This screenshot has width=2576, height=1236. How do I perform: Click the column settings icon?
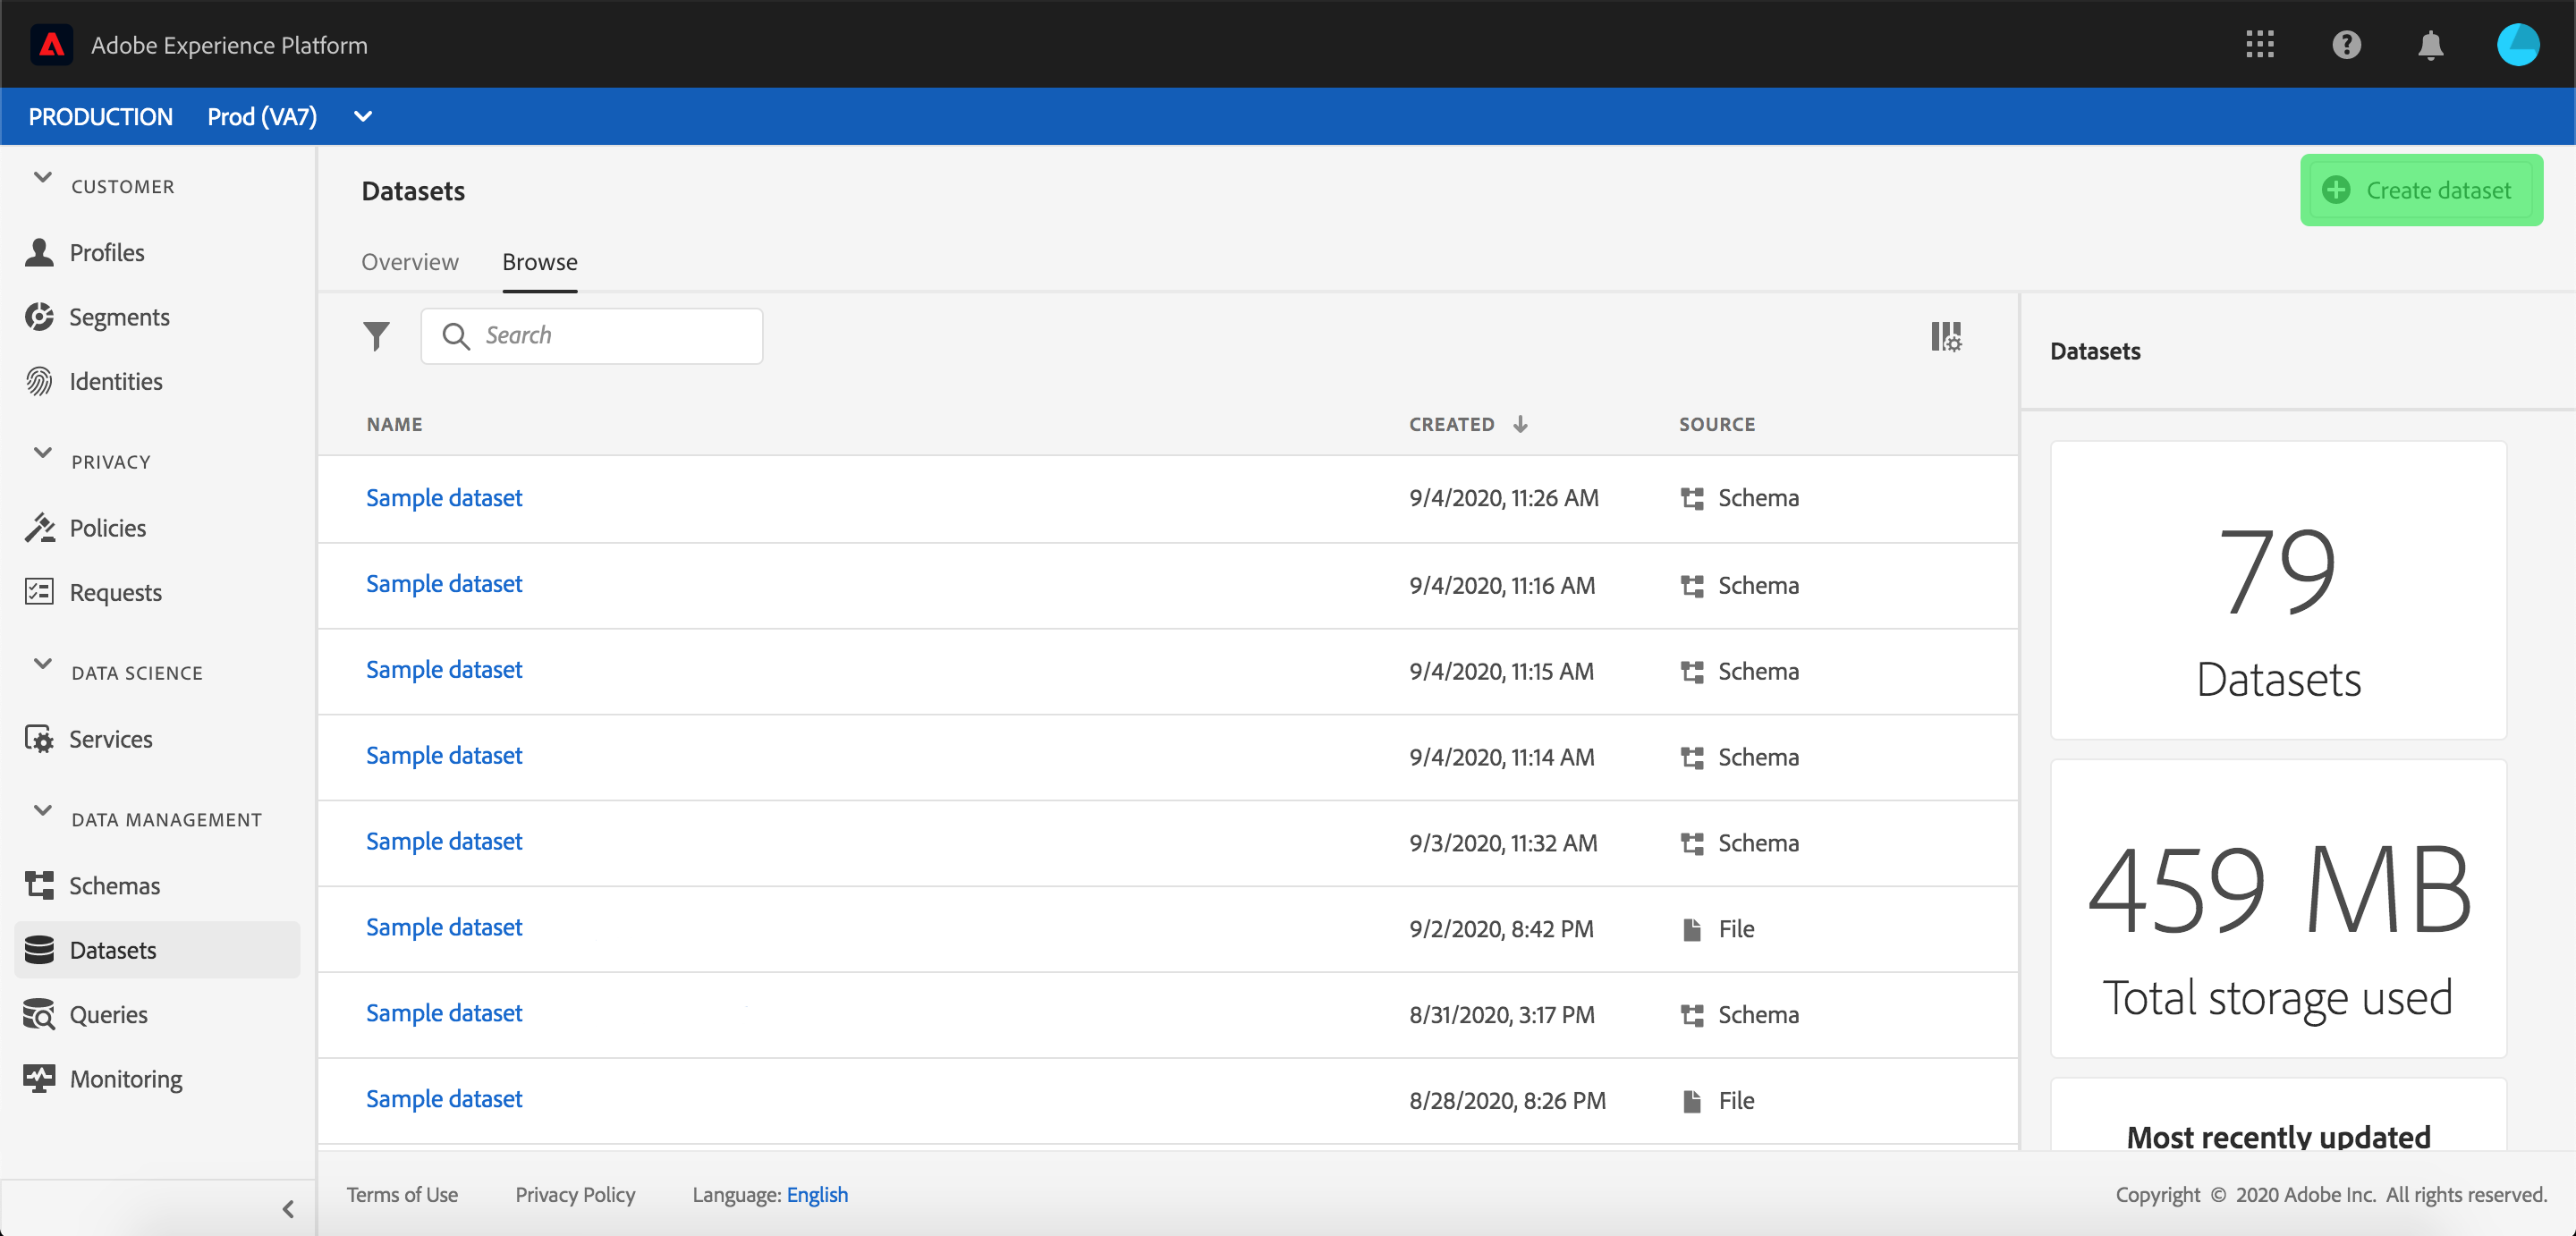tap(1945, 336)
